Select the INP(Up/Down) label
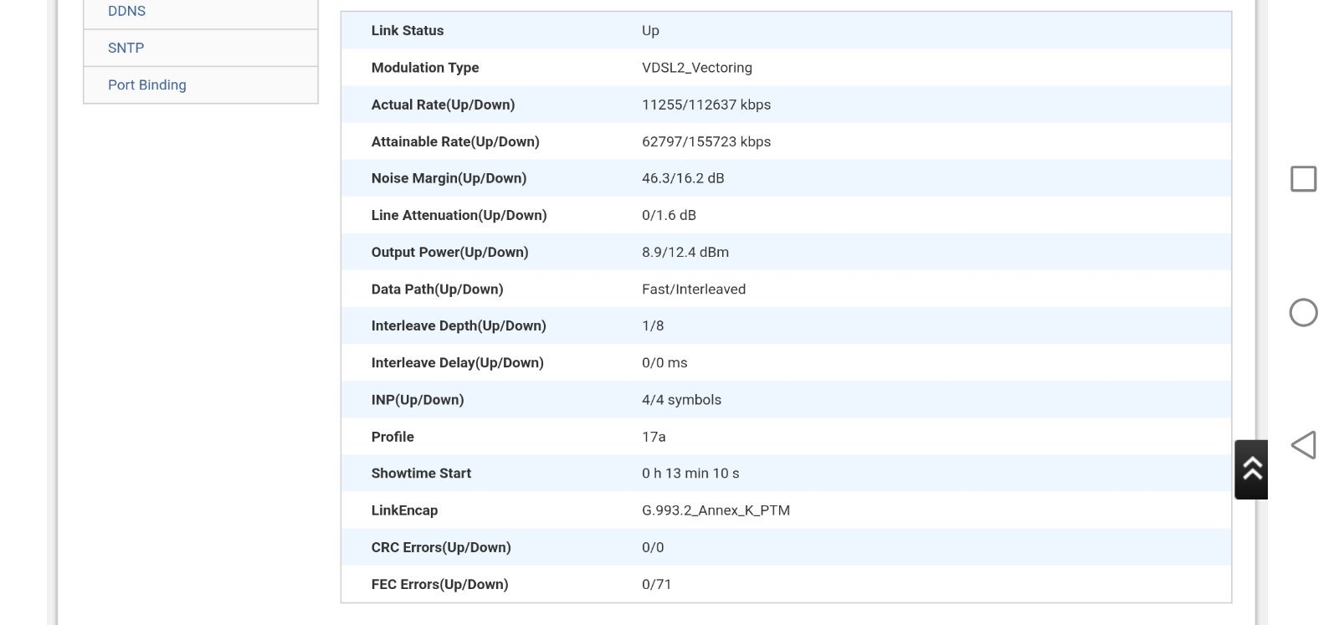The image size is (1339, 625). 418,400
